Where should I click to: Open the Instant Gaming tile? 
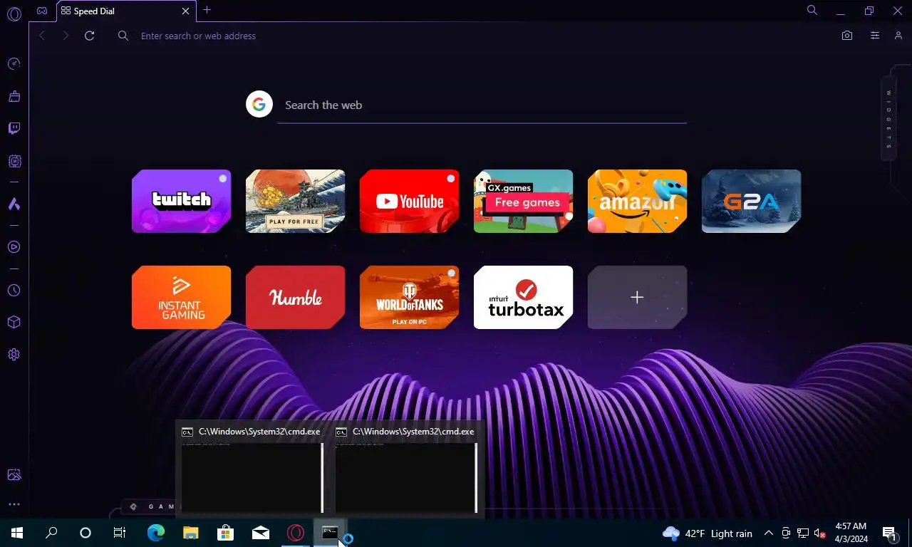182,297
